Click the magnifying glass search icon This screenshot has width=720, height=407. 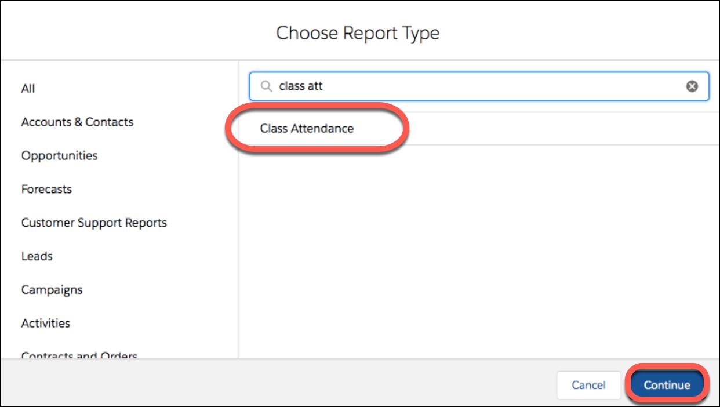coord(266,85)
